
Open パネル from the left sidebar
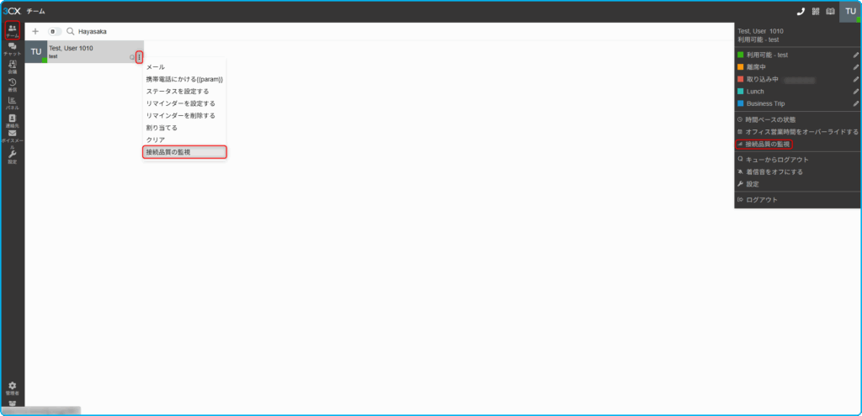click(x=12, y=103)
